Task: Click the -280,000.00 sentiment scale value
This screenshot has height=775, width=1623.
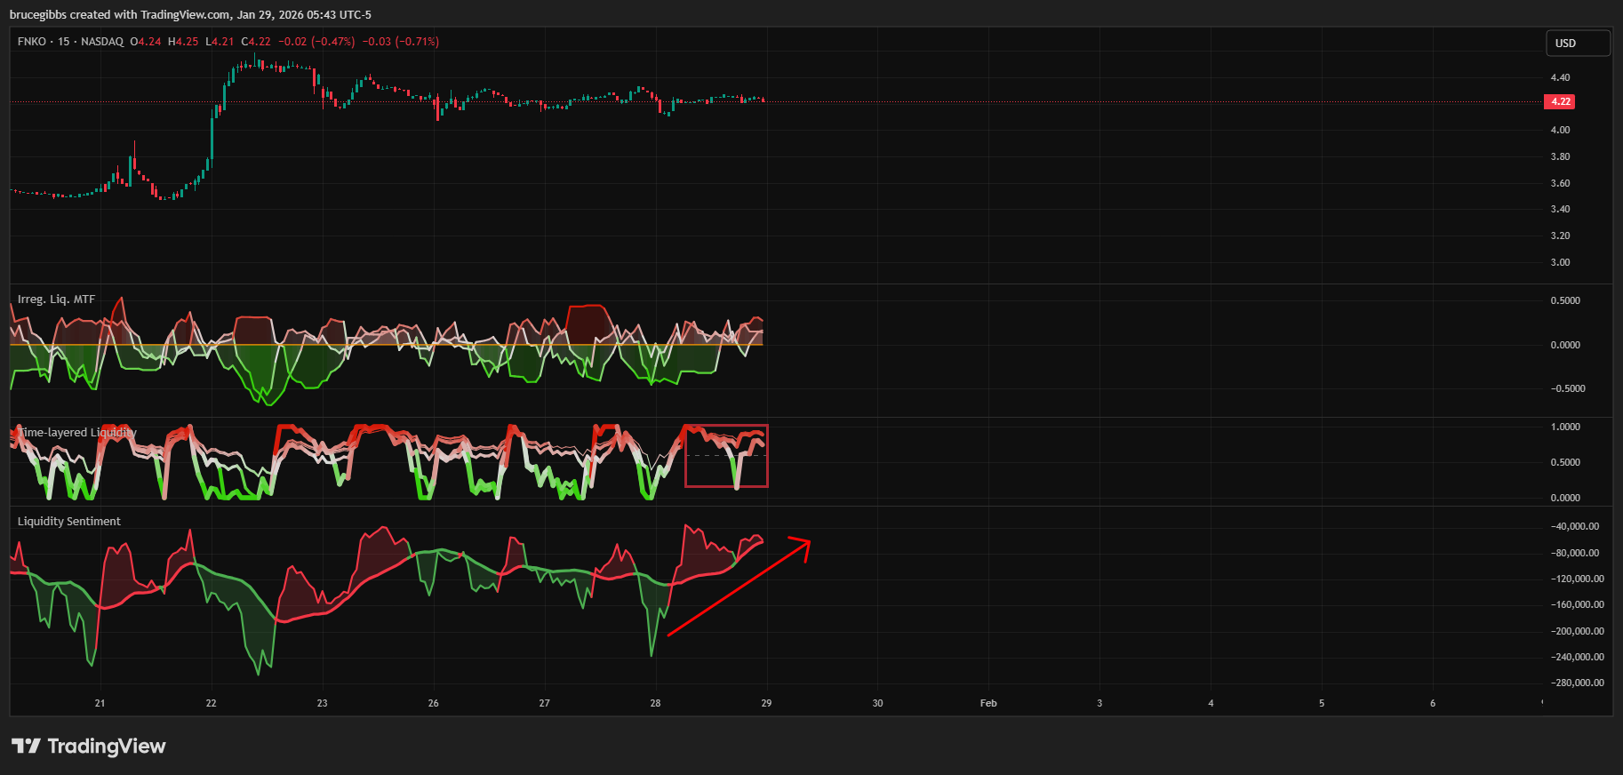Action: (x=1577, y=683)
